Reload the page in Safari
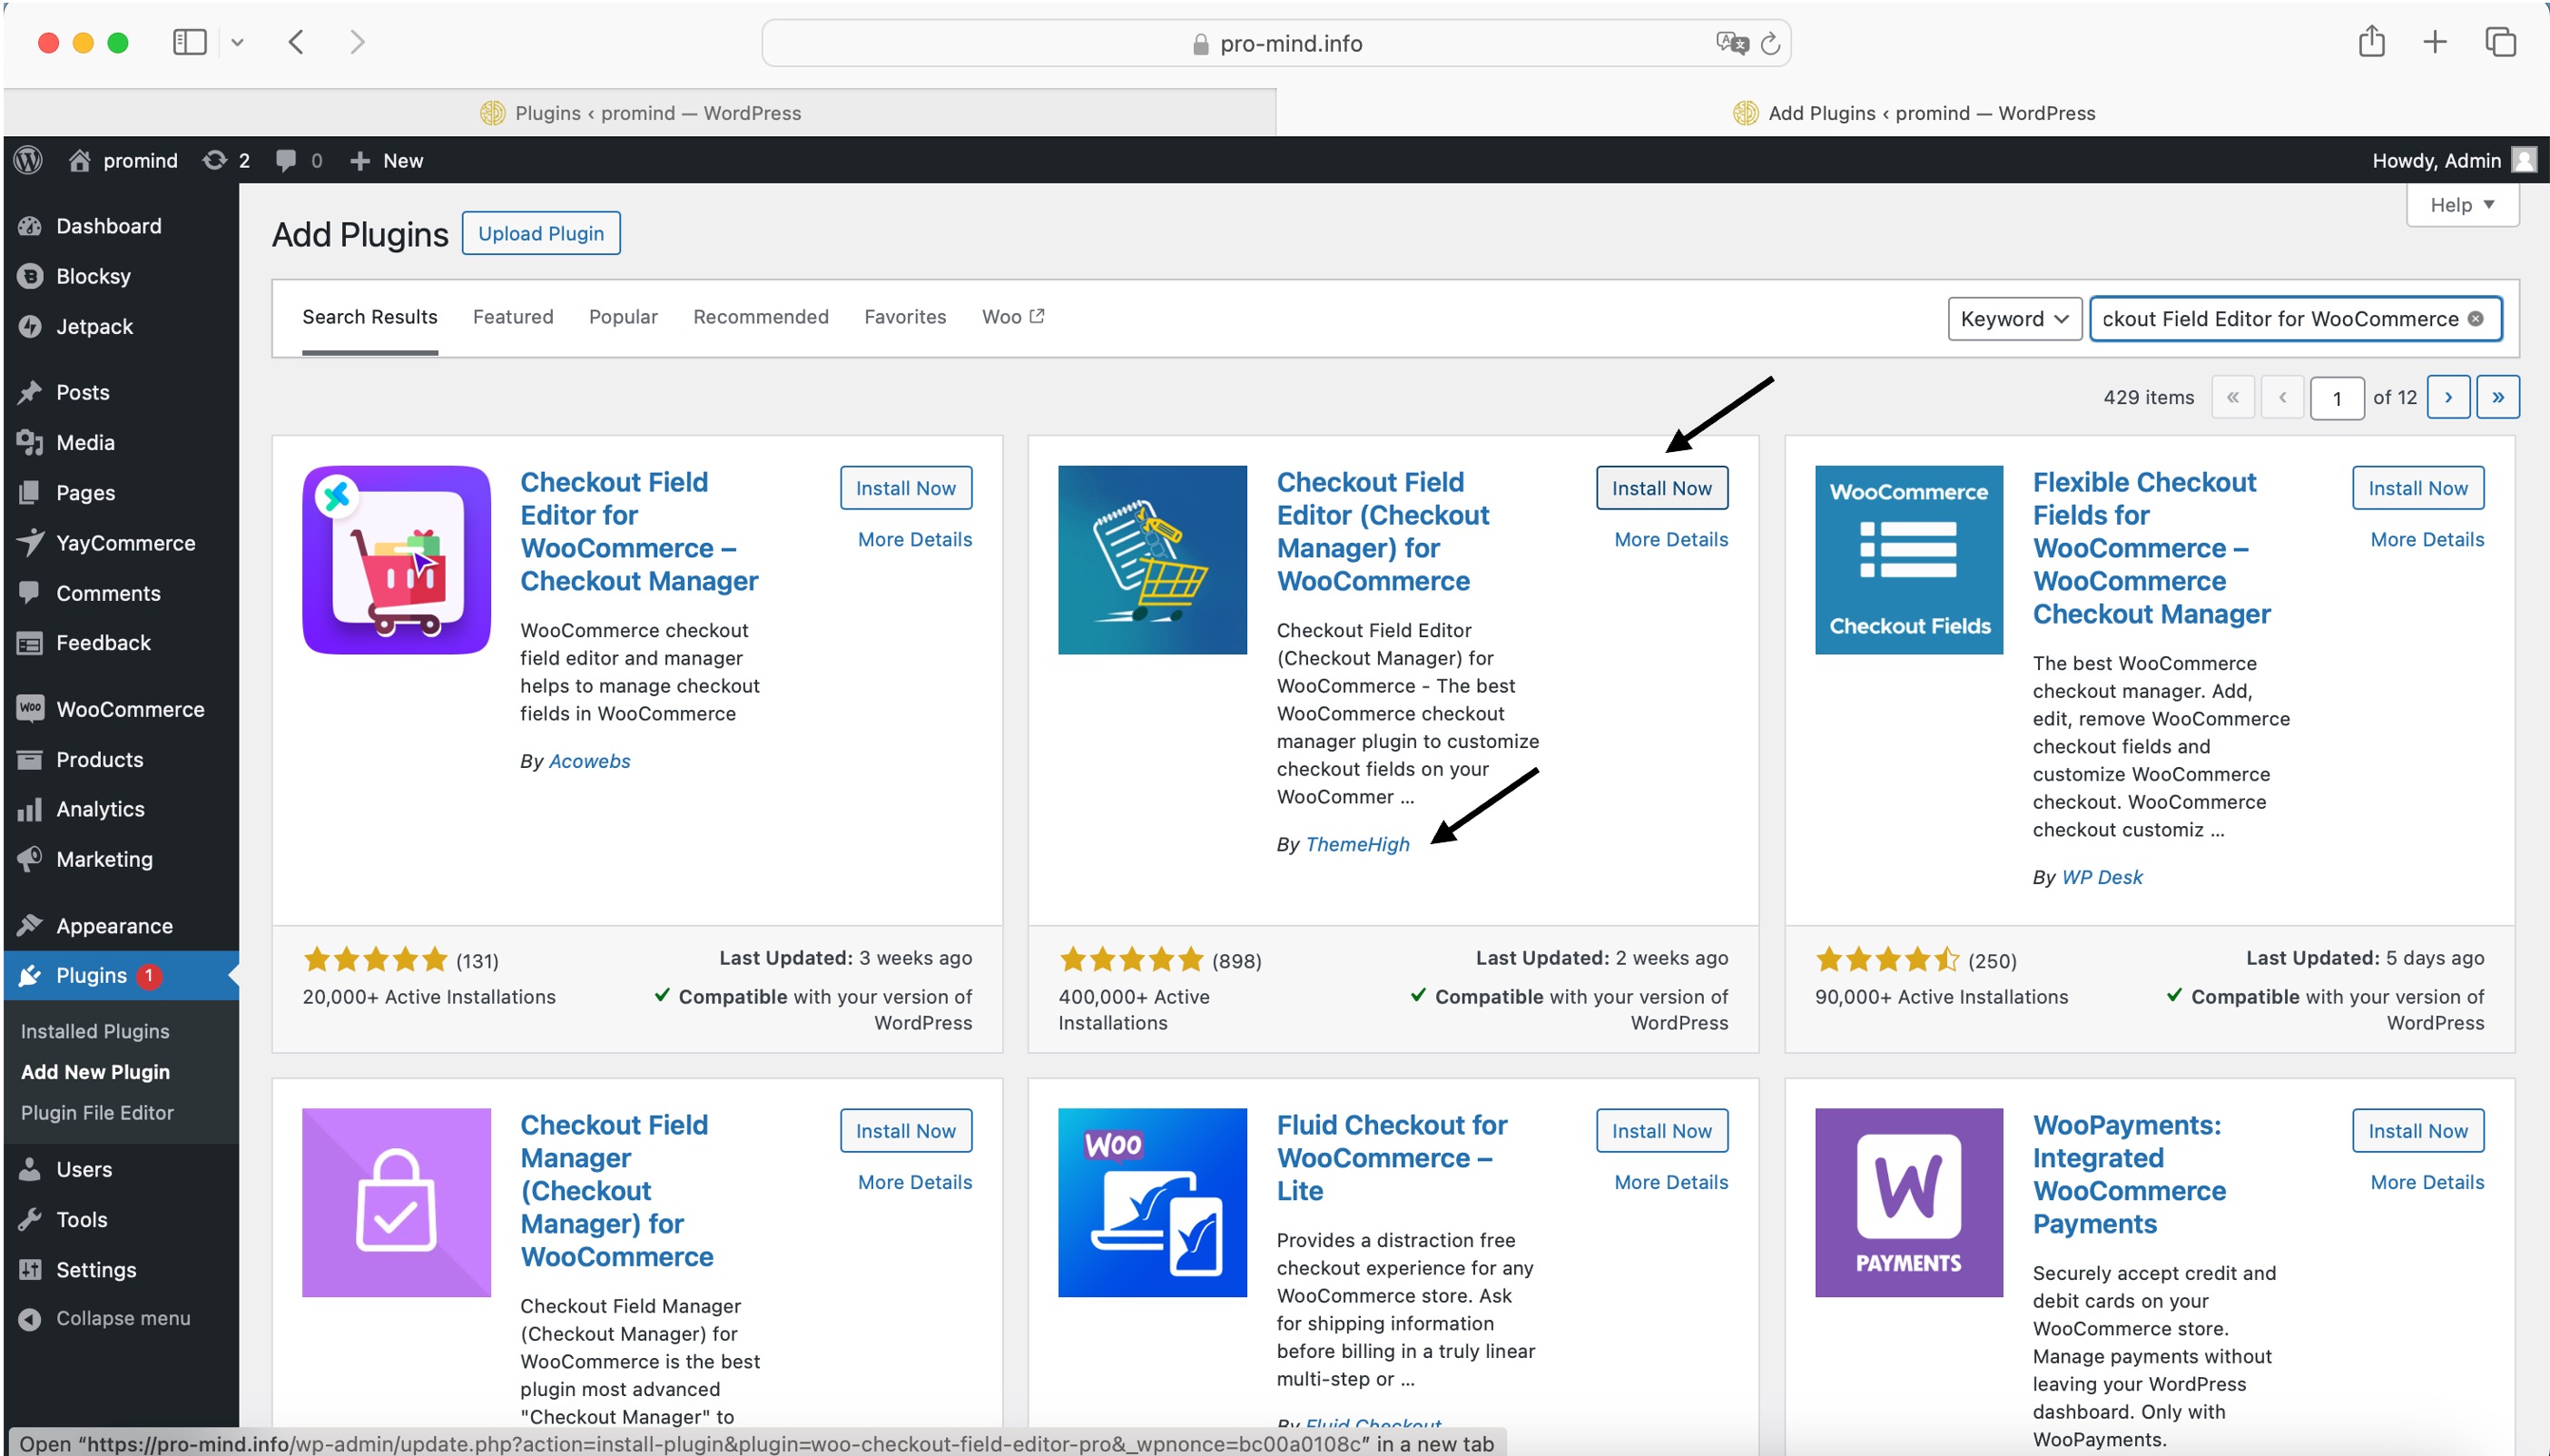The height and width of the screenshot is (1456, 2550). point(1770,44)
